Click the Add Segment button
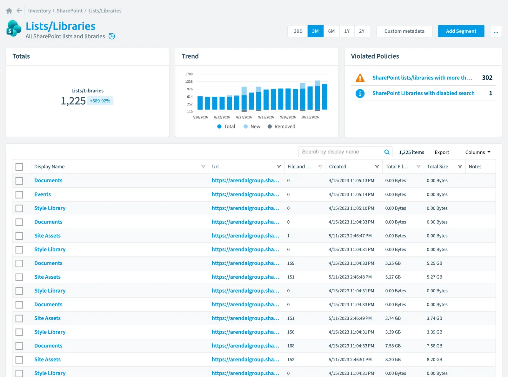508x377 pixels. click(x=461, y=31)
